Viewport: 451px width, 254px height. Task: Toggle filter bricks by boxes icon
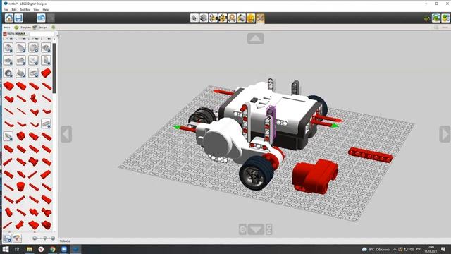click(8, 238)
